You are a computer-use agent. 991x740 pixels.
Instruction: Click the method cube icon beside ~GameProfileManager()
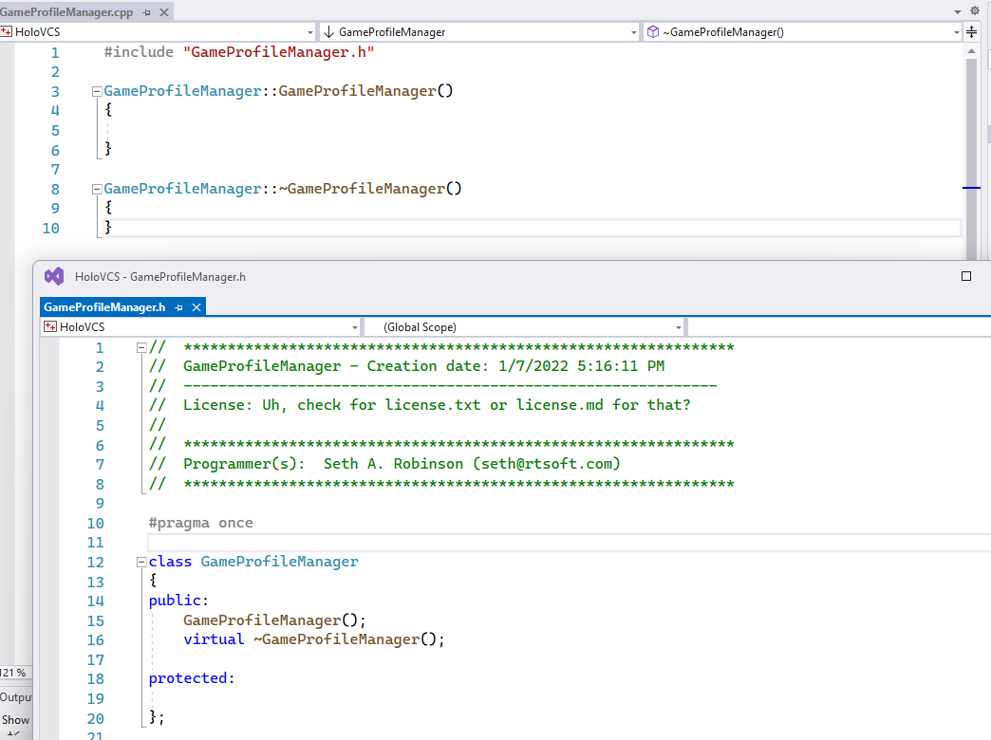click(x=652, y=31)
